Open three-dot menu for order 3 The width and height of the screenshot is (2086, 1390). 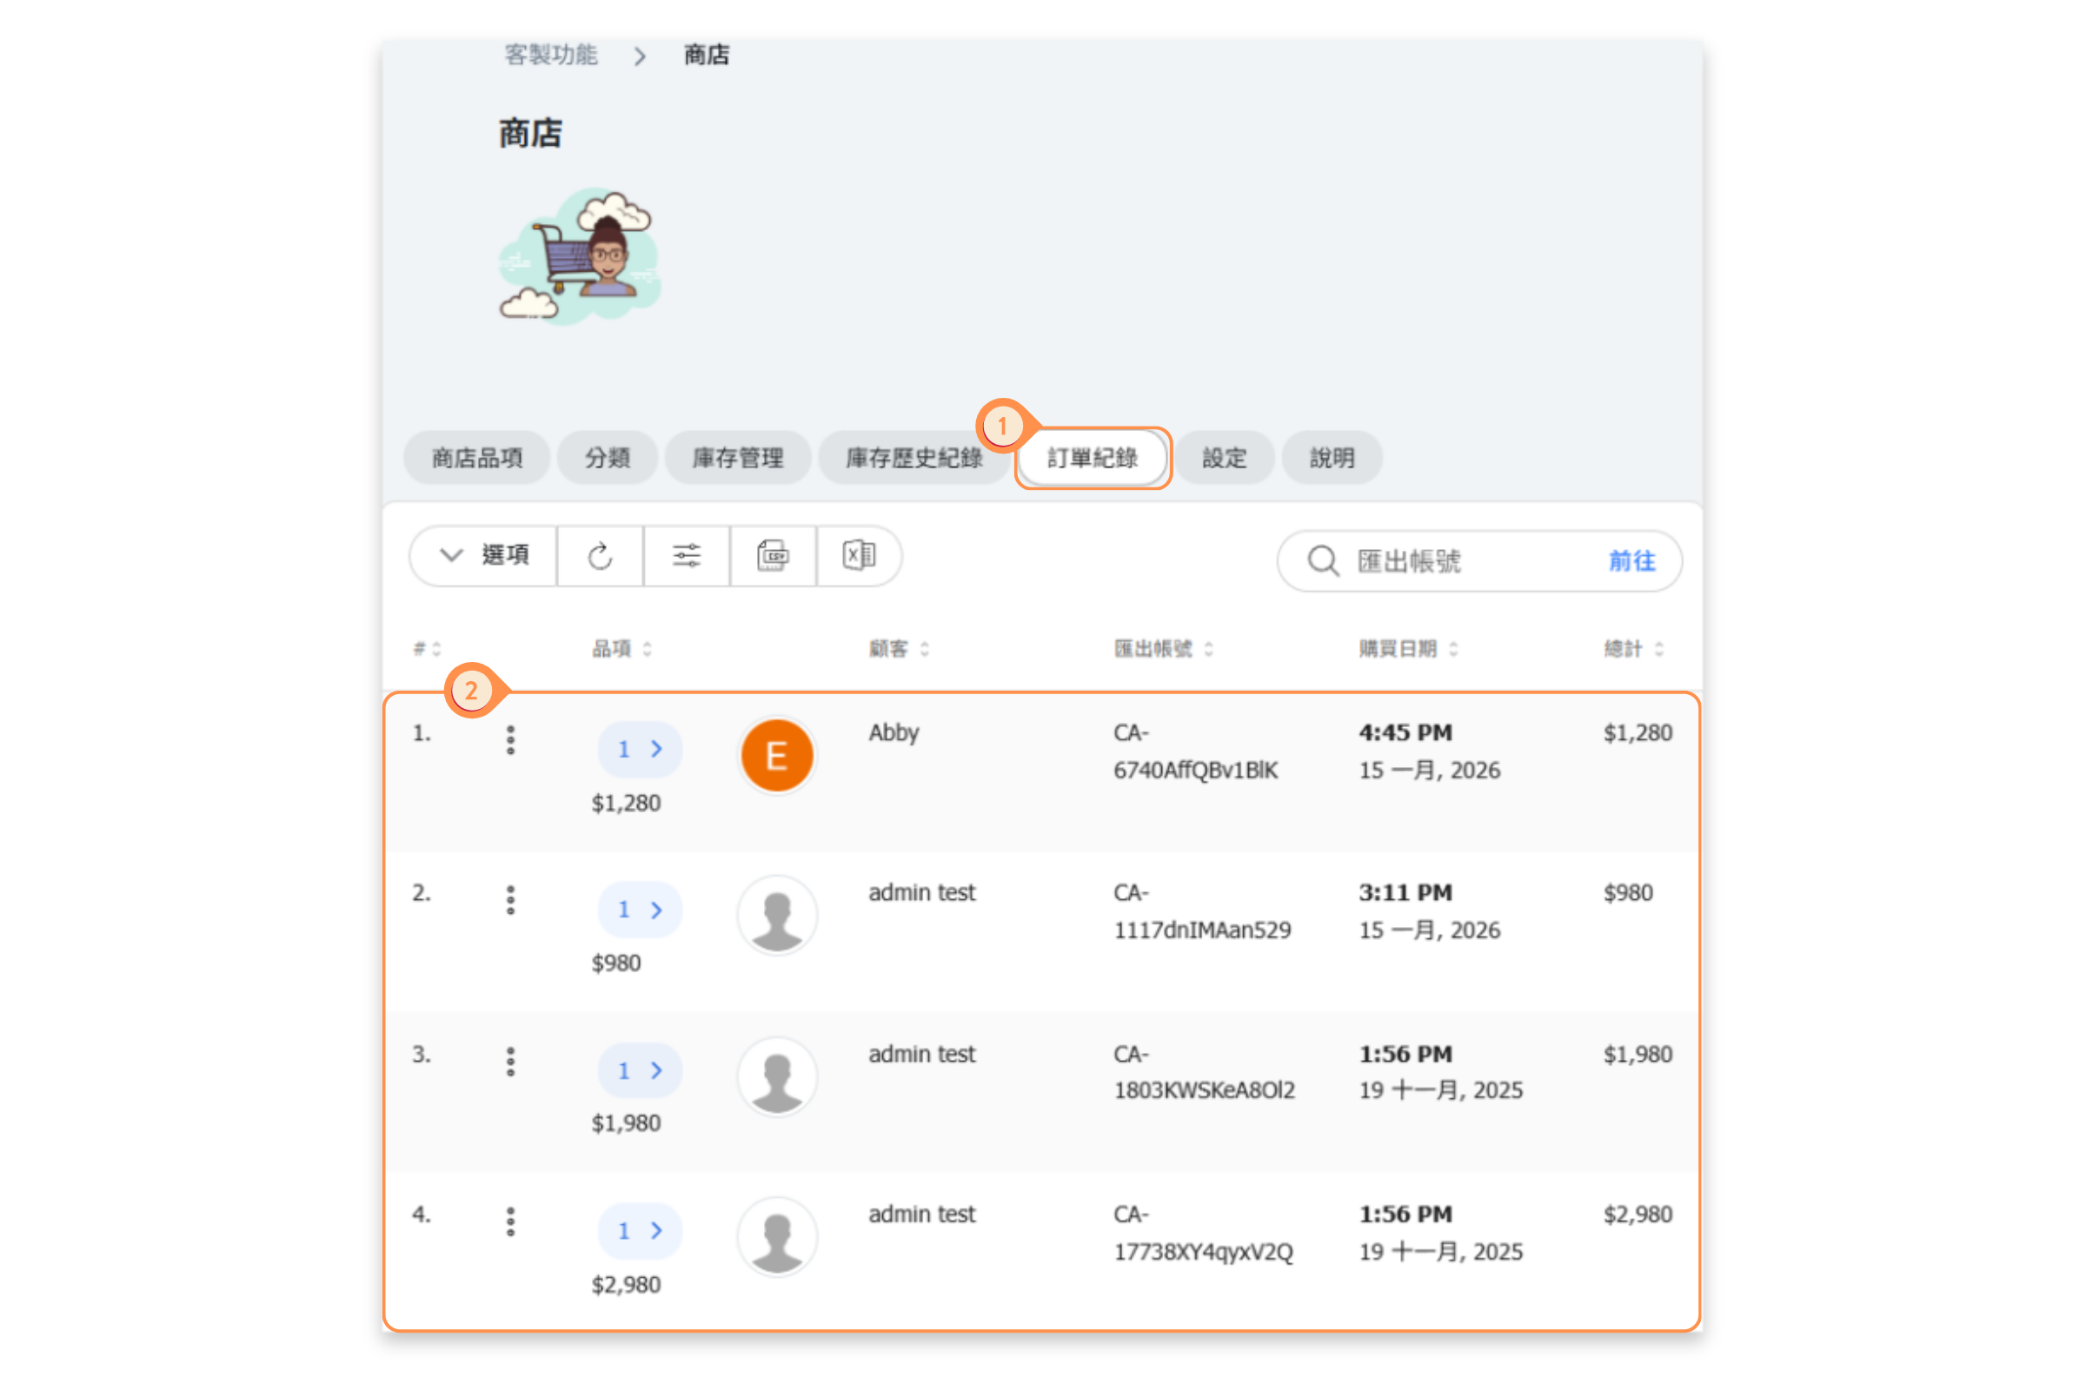(510, 1062)
